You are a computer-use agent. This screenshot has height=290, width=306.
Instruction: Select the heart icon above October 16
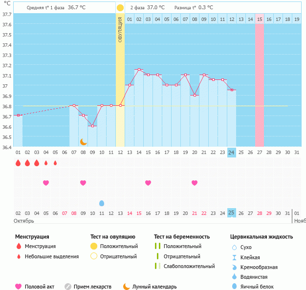coord(148,183)
